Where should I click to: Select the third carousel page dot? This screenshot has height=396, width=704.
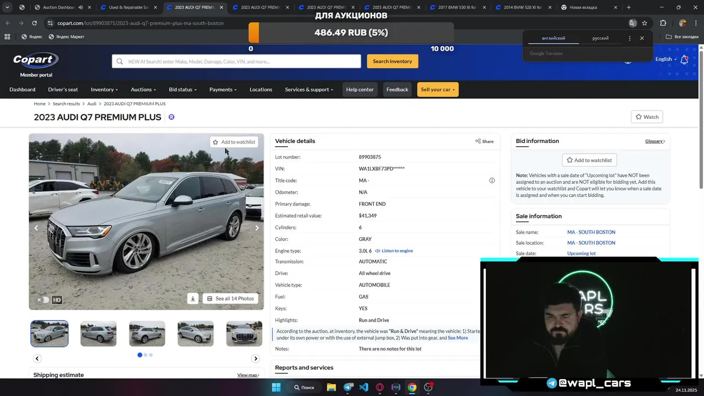pyautogui.click(x=151, y=355)
